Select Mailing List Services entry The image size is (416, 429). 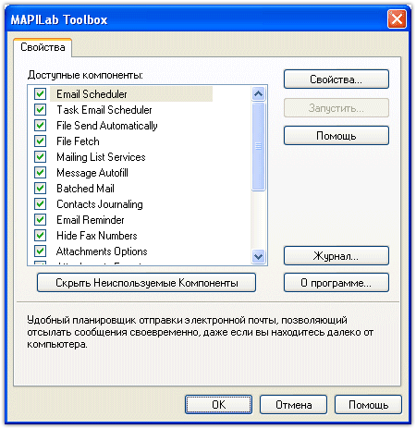[x=101, y=157]
